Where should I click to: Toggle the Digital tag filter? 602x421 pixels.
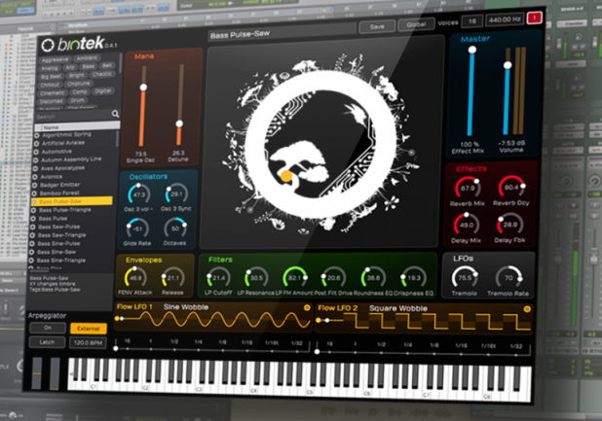point(102,91)
